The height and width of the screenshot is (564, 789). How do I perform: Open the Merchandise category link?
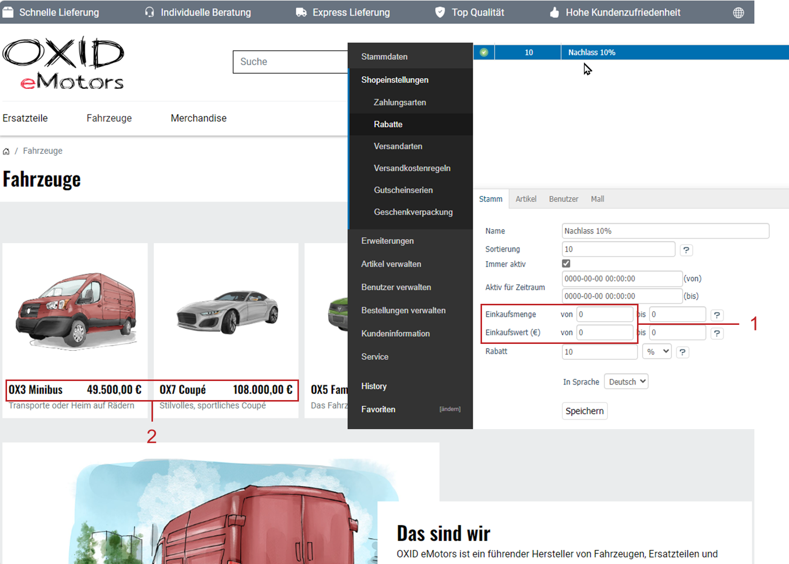[199, 118]
